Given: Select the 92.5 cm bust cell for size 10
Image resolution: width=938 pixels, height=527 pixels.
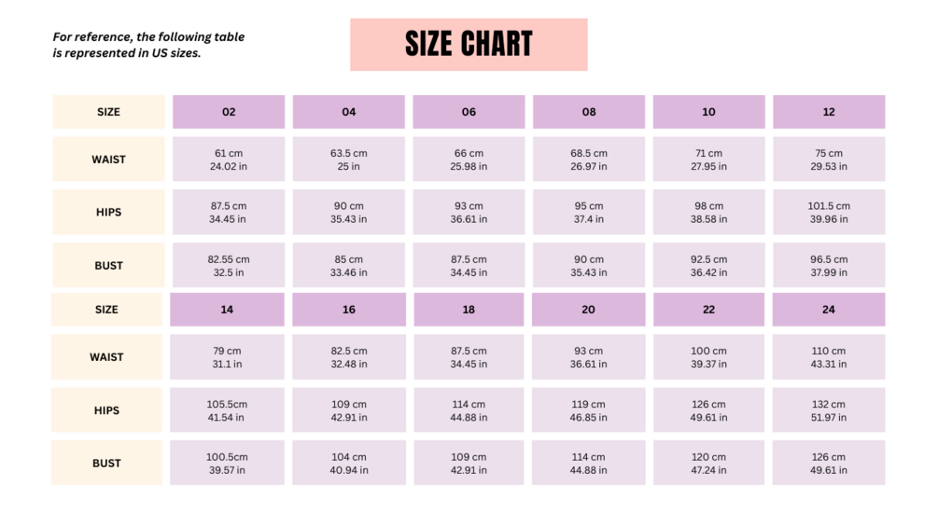Looking at the screenshot, I should pos(708,266).
